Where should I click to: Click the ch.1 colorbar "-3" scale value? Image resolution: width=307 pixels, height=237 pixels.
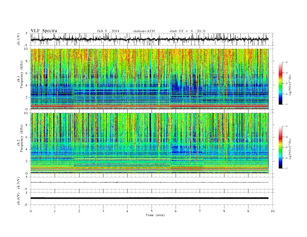[286, 62]
